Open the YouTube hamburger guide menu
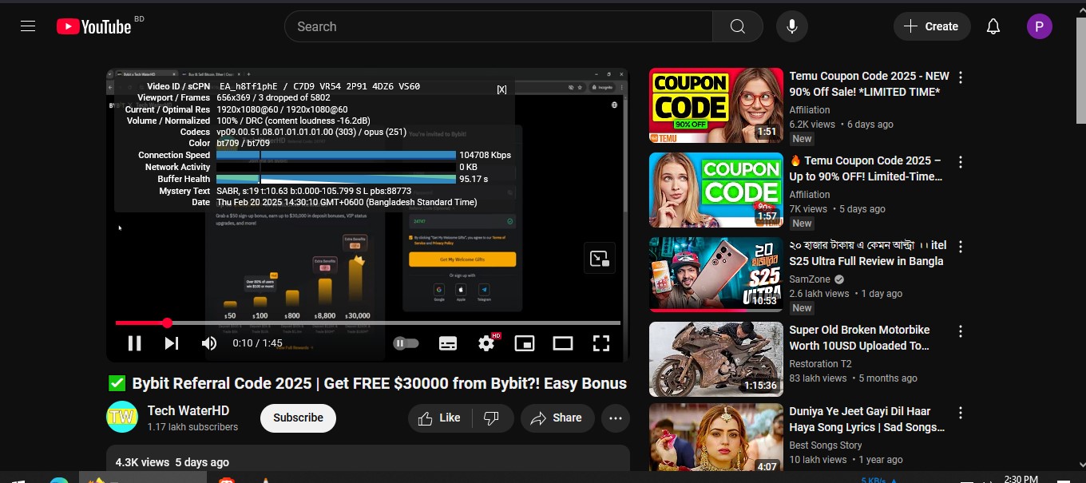Viewport: 1086px width, 483px height. (x=28, y=26)
